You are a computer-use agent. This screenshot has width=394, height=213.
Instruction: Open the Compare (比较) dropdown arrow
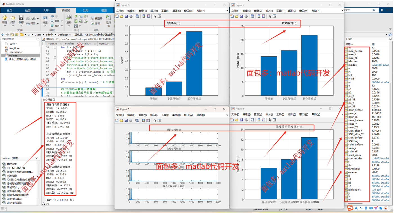click(x=38, y=19)
